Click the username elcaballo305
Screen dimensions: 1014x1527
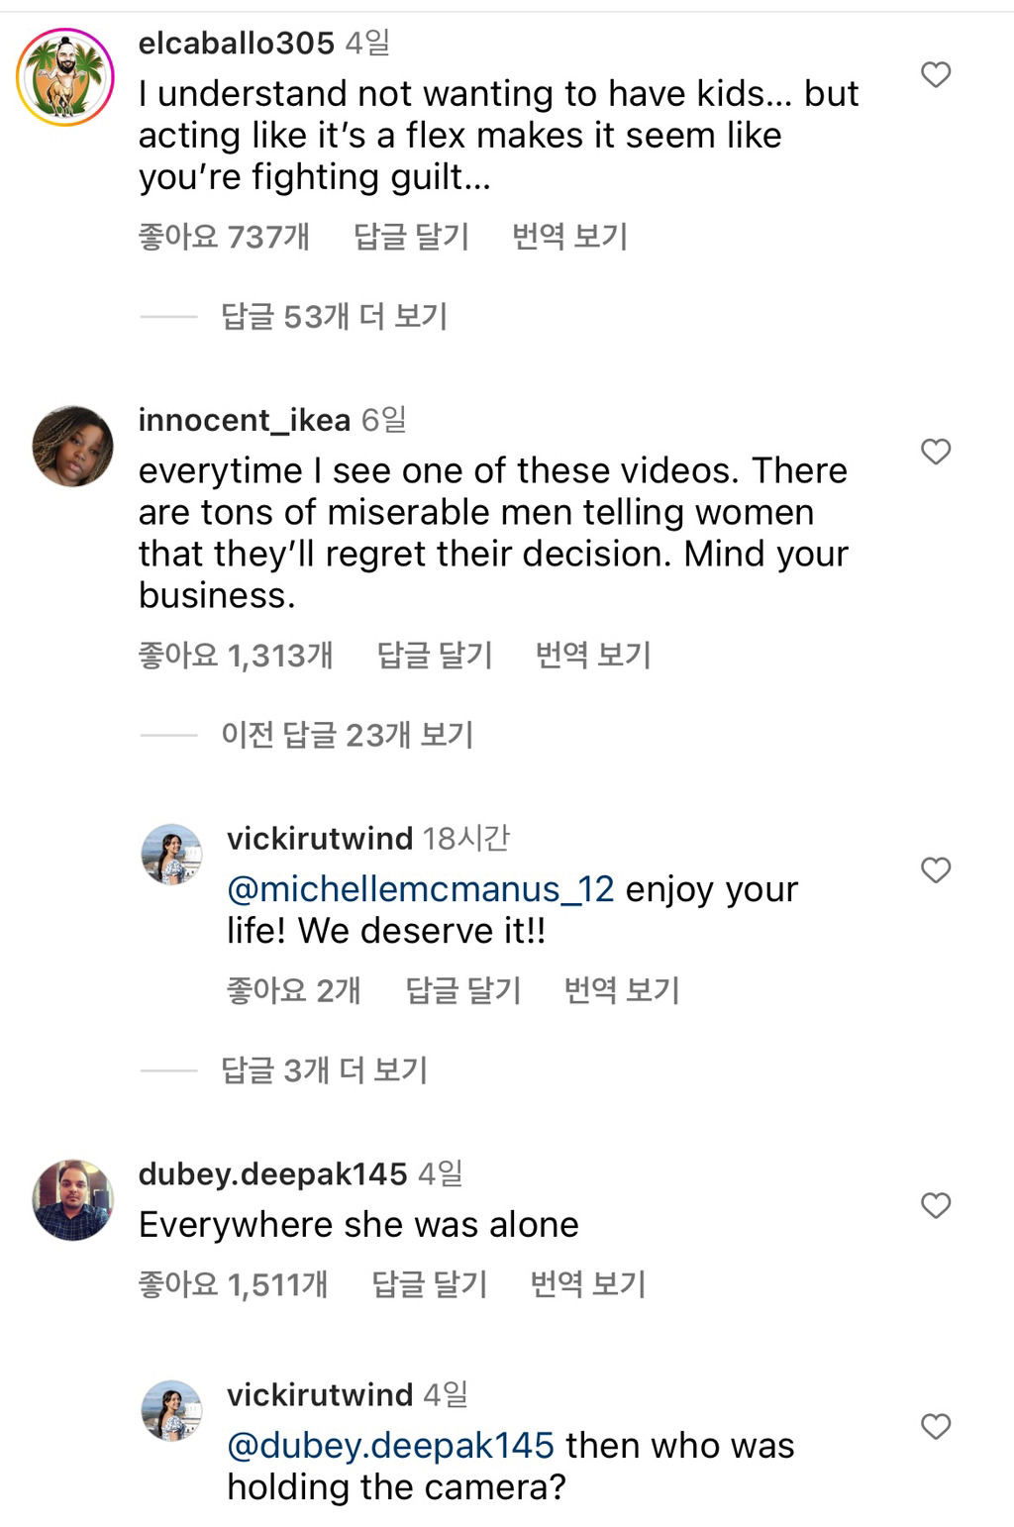[235, 44]
